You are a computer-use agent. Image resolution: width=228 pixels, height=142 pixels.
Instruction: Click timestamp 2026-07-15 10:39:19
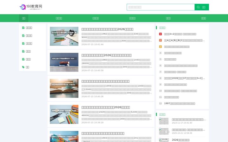(x=92, y=122)
